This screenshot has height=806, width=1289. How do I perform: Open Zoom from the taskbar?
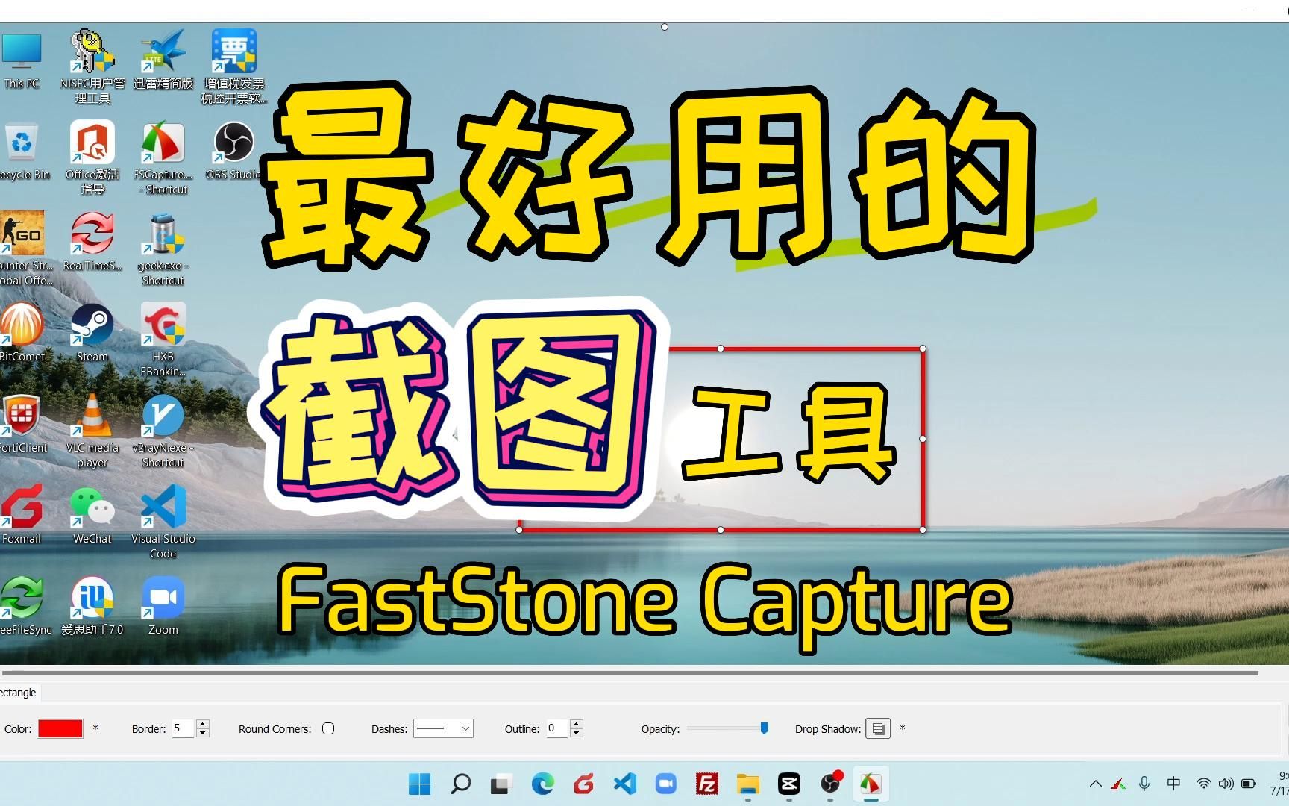(x=665, y=784)
